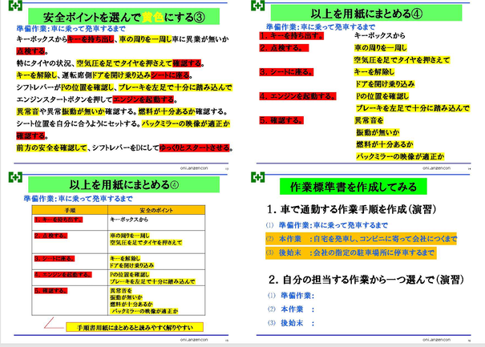Click the green logo on the 安全ポイントを選んで黄色にする③ slide
Viewport: 485px width, 347px height.
pyautogui.click(x=15, y=6)
